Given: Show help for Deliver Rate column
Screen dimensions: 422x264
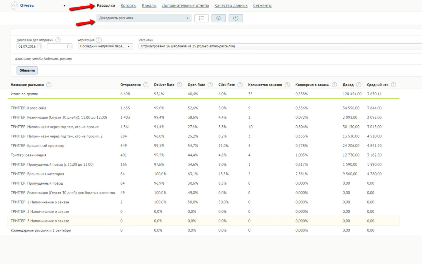Looking at the screenshot, I should pos(179,85).
